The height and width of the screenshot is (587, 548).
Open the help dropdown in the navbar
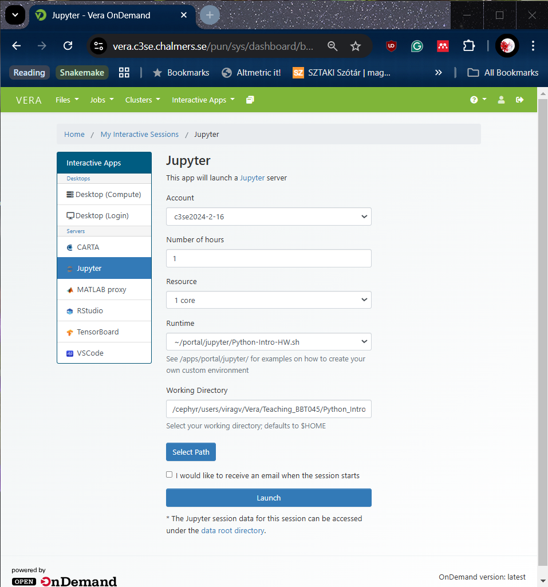(478, 99)
